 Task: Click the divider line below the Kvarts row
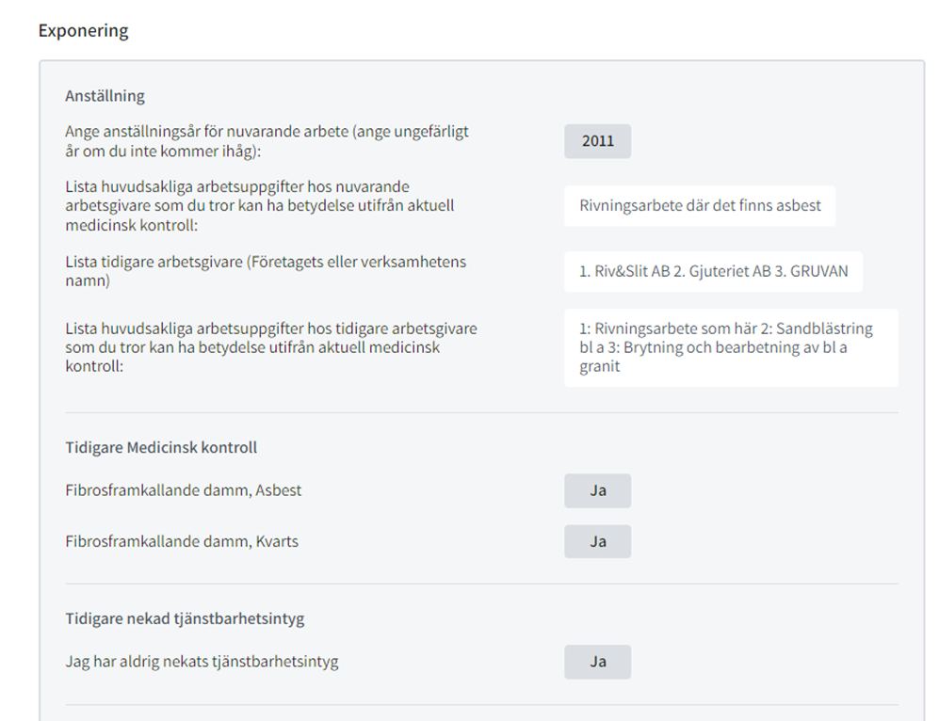[x=481, y=584]
